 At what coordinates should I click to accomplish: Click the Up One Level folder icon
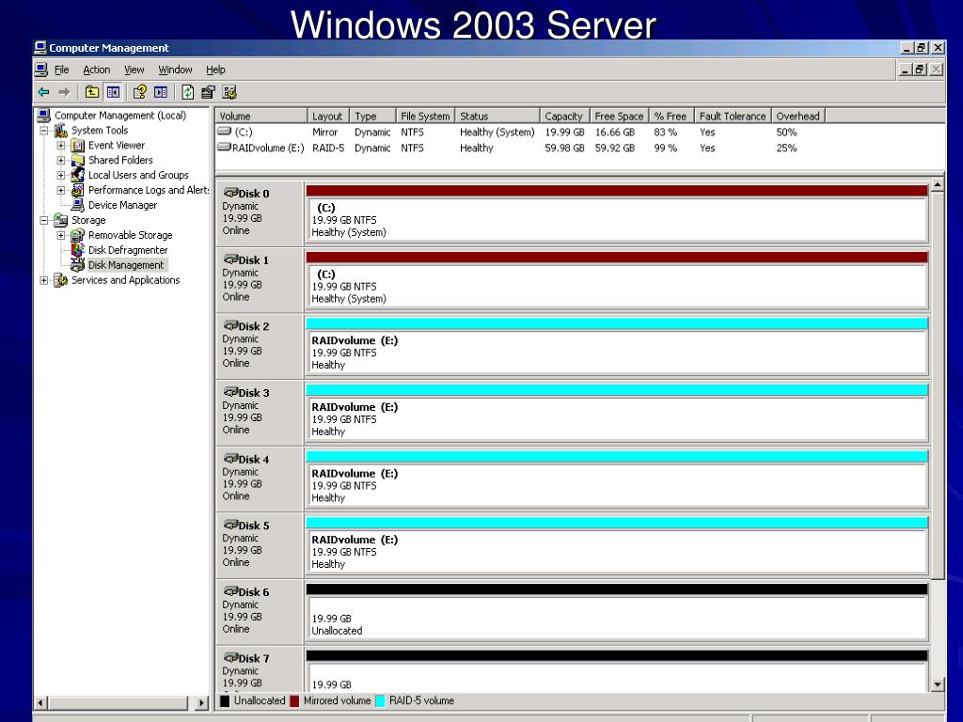tap(92, 92)
